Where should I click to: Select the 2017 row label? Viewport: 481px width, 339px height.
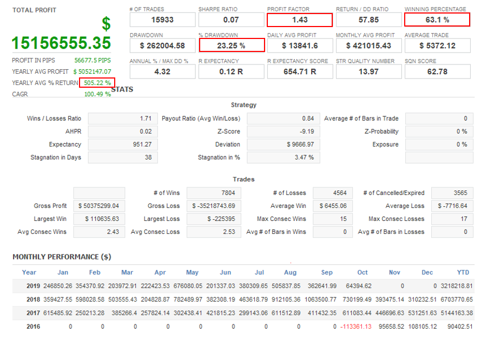click(x=33, y=313)
